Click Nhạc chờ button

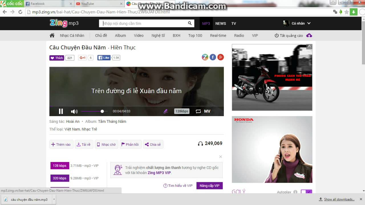(106, 144)
